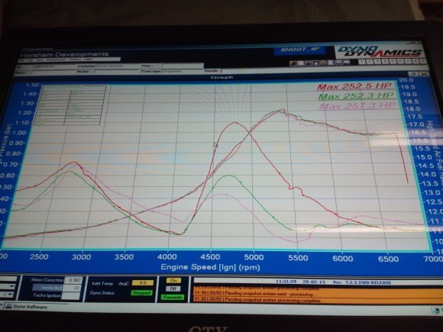Click the 11:31:59 clock readout

point(286,282)
